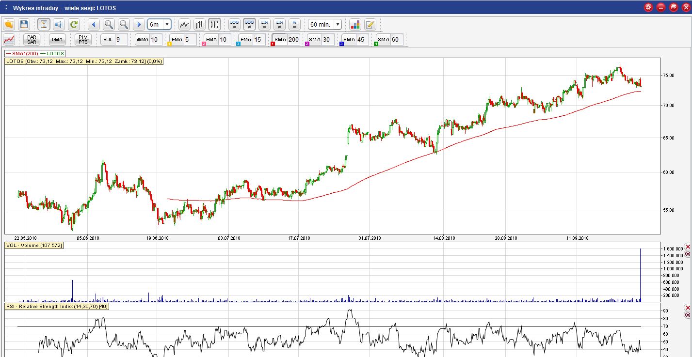Click the notes edit pencil icon
Viewport: 692px width, 357px height.
tap(370, 24)
